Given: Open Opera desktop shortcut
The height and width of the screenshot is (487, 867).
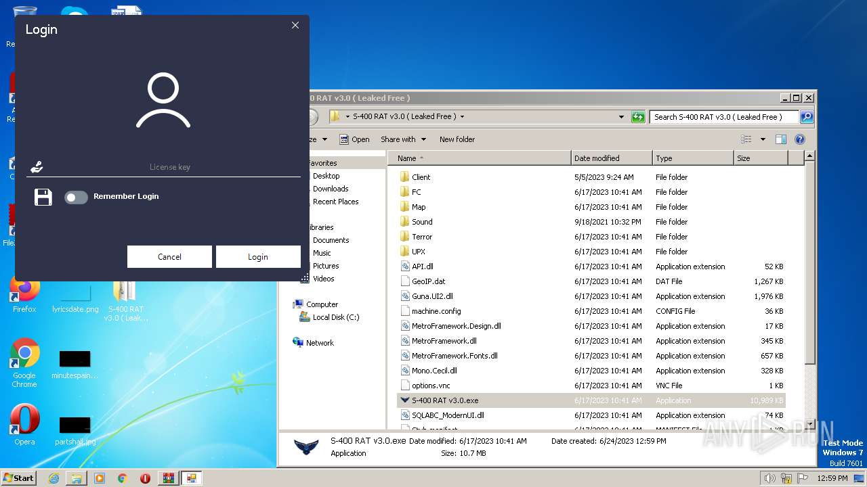Looking at the screenshot, I should [24, 425].
